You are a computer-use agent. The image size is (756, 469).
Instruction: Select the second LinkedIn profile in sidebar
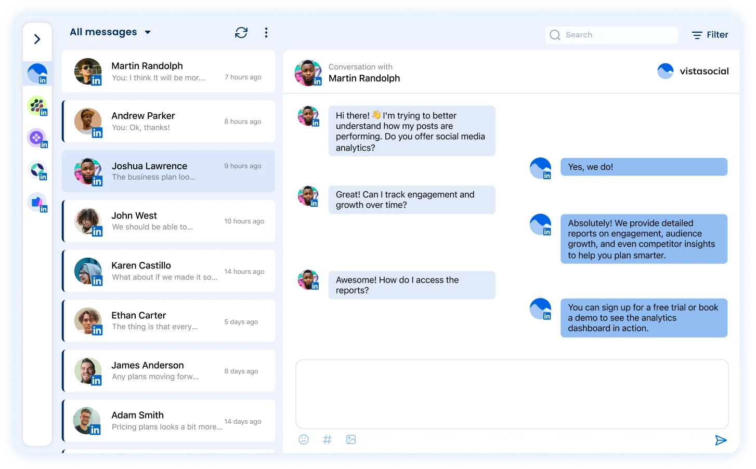coord(36,105)
